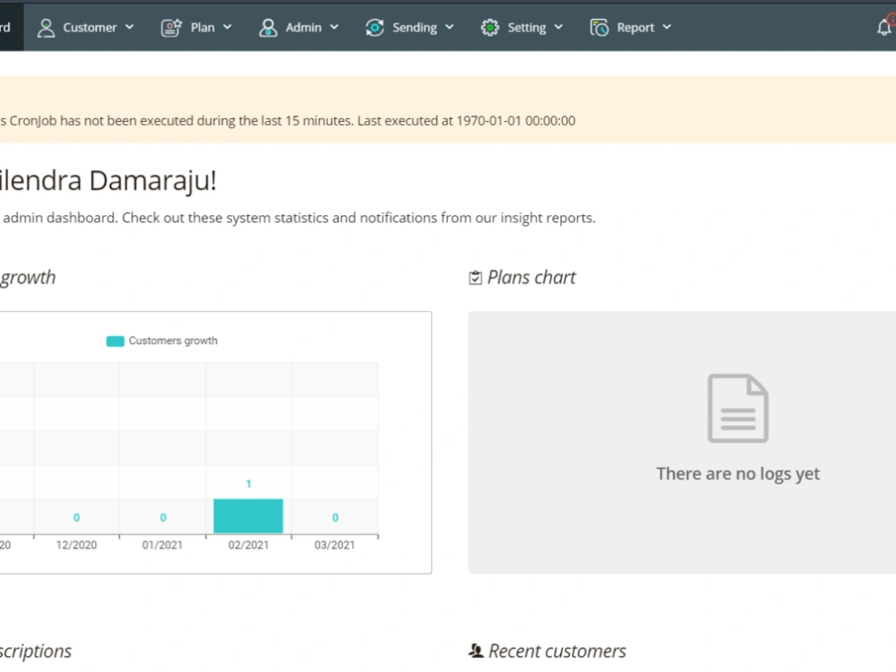896x672 pixels.
Task: Click the Recent customers people icon
Action: (x=476, y=650)
